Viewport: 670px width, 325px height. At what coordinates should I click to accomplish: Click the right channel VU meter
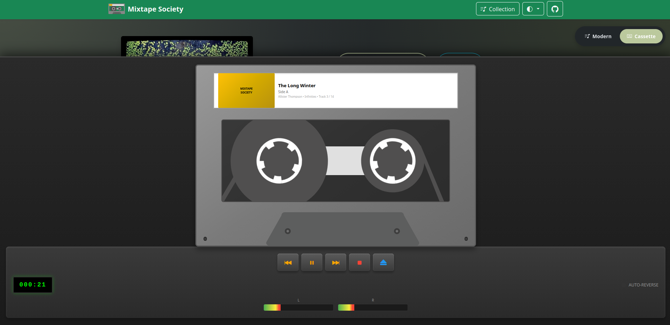[x=373, y=307]
